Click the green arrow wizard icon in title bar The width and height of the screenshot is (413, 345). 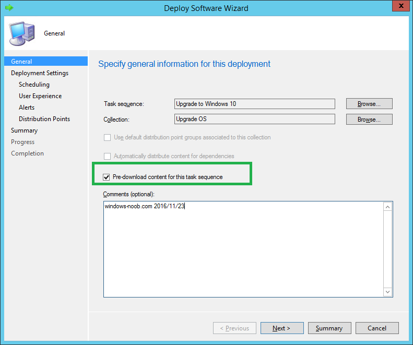pos(9,7)
